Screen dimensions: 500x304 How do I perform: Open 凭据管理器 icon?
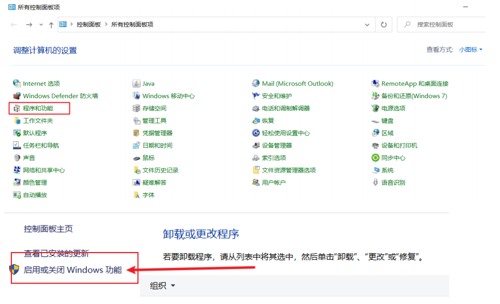tap(137, 133)
